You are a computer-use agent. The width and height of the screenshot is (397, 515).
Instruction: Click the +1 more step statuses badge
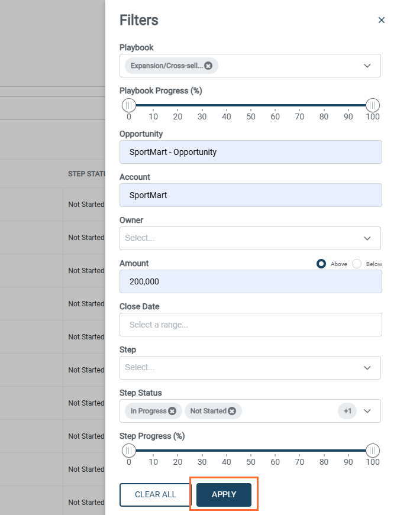click(x=347, y=411)
